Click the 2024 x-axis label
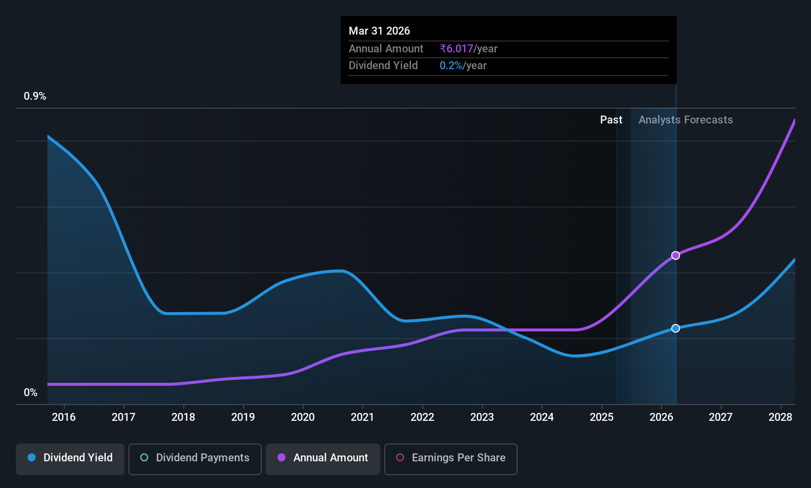The width and height of the screenshot is (811, 488). tap(542, 417)
